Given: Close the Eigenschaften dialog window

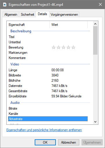Looking at the screenshot, I should (100, 4).
